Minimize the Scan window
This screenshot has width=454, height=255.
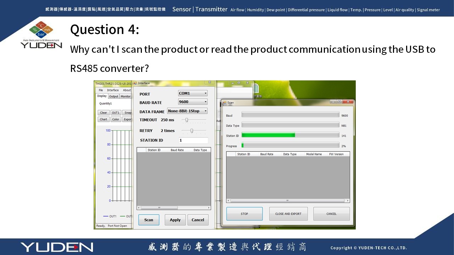(x=333, y=102)
